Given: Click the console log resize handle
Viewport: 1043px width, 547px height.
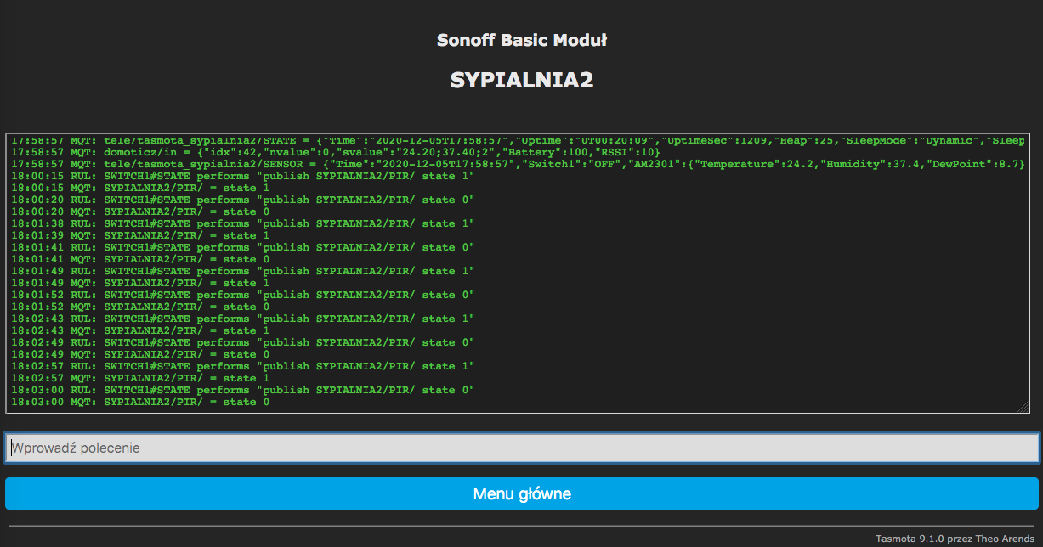Looking at the screenshot, I should tap(1024, 409).
